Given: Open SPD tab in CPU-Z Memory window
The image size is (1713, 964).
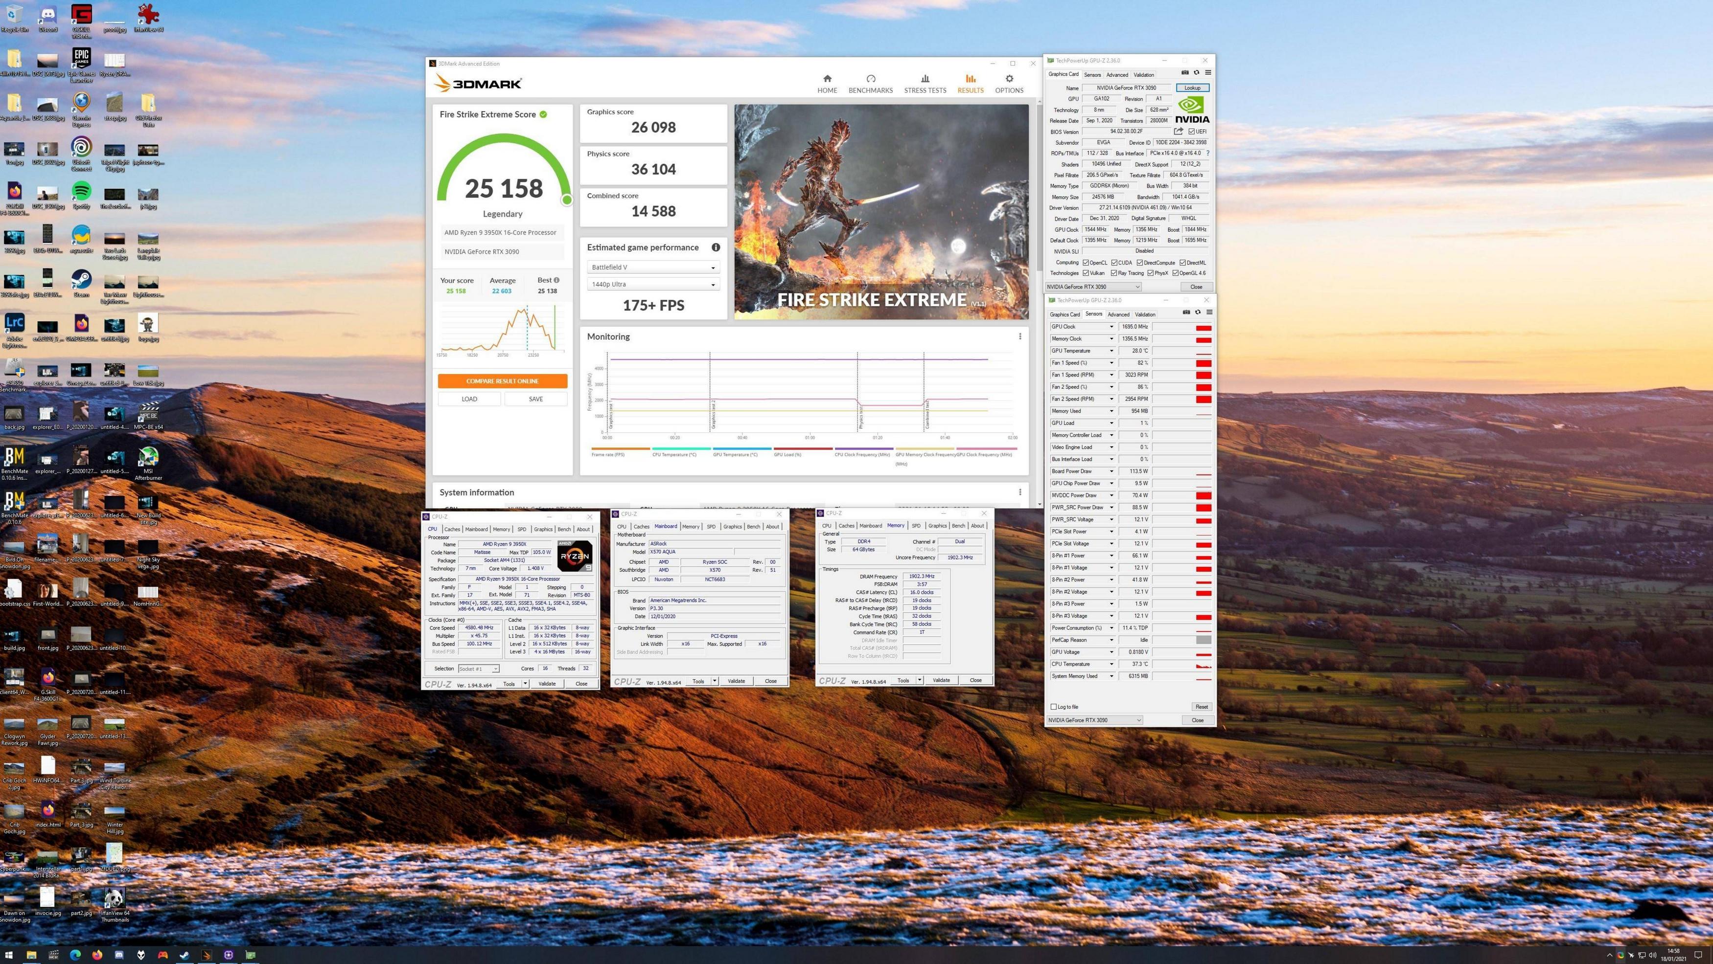Looking at the screenshot, I should [916, 525].
